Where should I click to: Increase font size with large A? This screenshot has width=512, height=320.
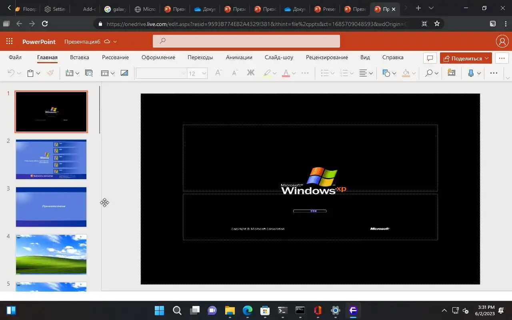pos(218,73)
